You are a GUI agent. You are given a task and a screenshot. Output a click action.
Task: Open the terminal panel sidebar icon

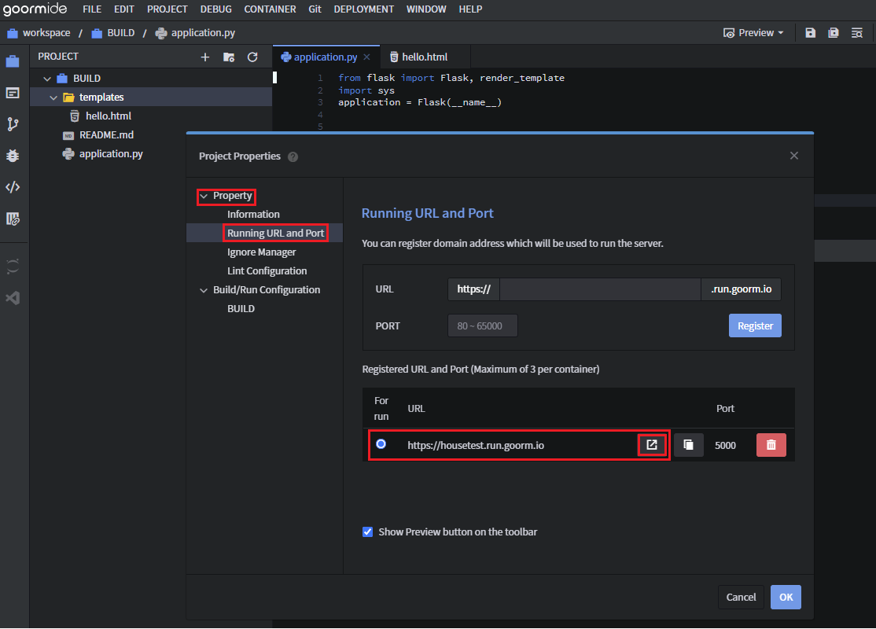click(13, 93)
